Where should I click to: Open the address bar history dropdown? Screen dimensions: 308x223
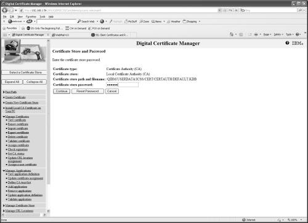click(x=219, y=10)
